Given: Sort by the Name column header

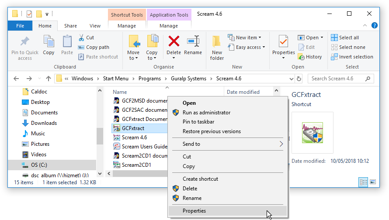Looking at the screenshot, I should click(x=120, y=92).
